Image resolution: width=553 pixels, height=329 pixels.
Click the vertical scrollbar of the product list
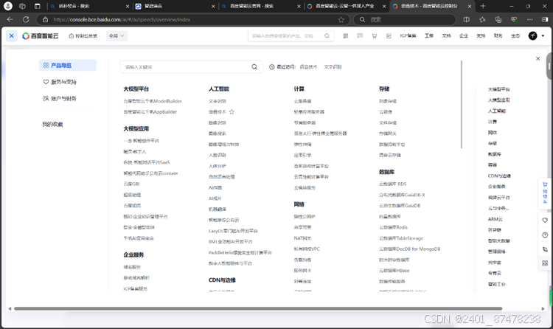[x=462, y=105]
